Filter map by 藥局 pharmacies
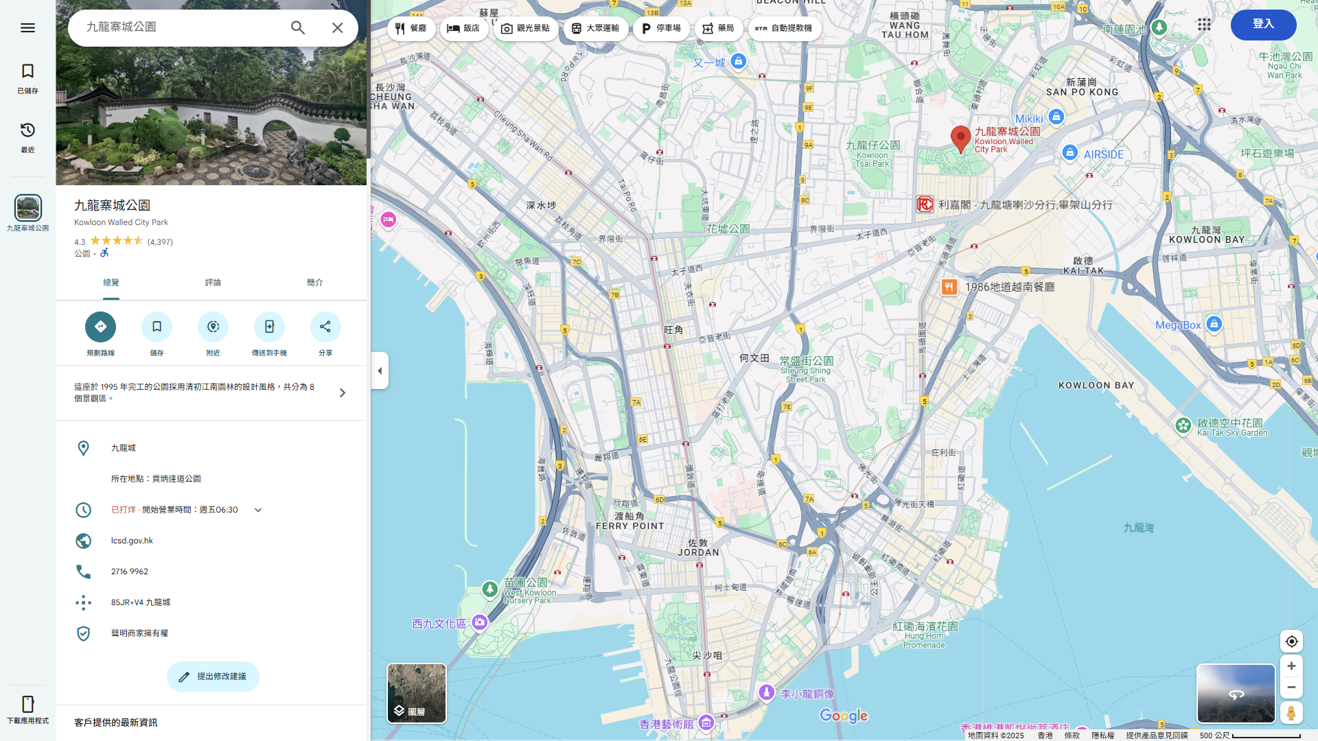Screen dimensions: 1318x741 point(719,28)
